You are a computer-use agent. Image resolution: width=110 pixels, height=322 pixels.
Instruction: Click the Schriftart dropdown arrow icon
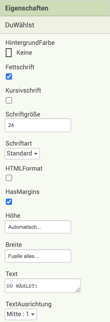coord(36,154)
